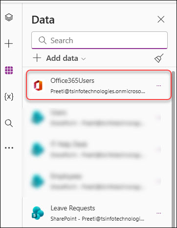Viewport: 177px width, 228px height.
Task: Select the Office365Users connection name
Action: coord(72,80)
